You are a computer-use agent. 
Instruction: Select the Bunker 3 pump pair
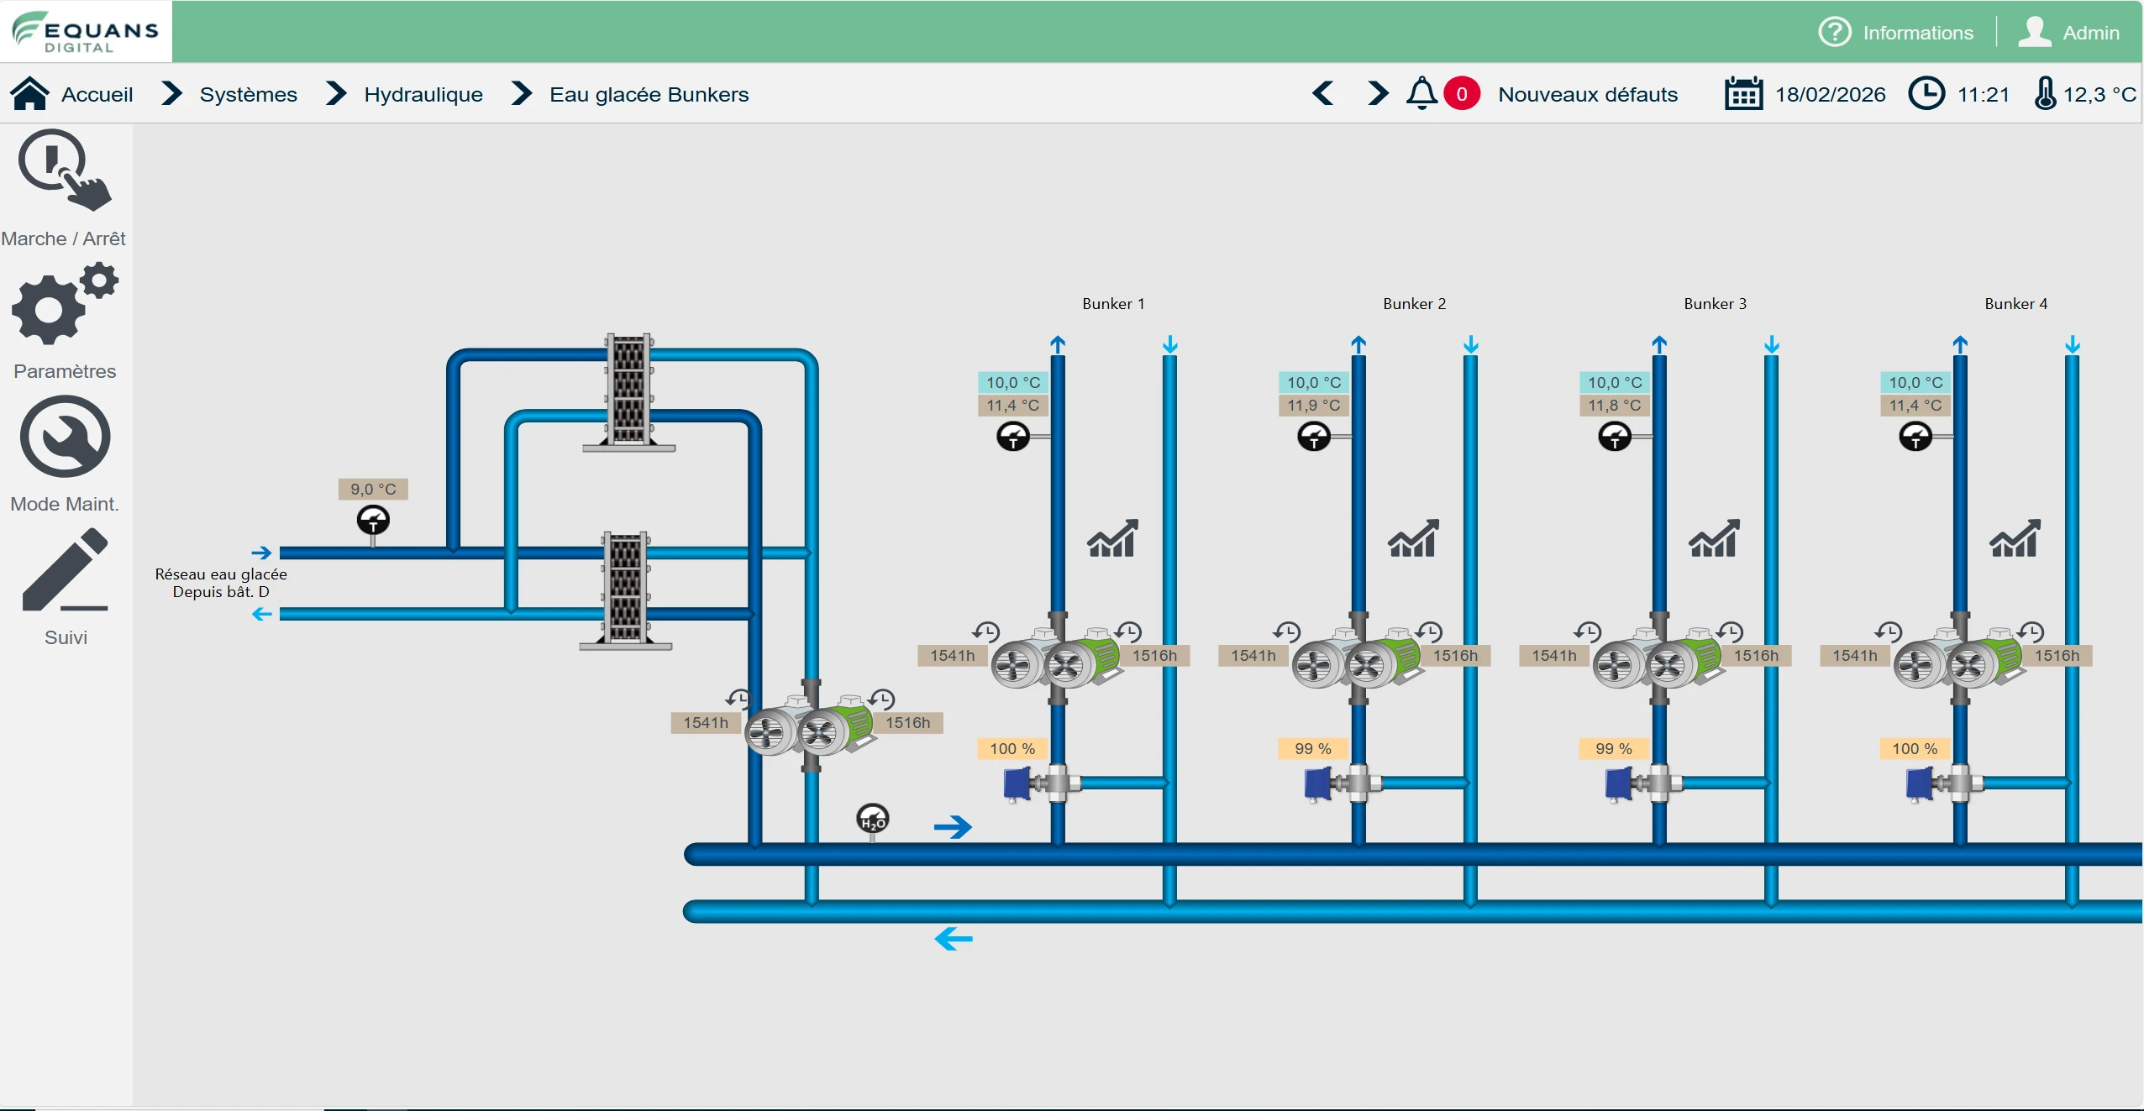(1657, 658)
